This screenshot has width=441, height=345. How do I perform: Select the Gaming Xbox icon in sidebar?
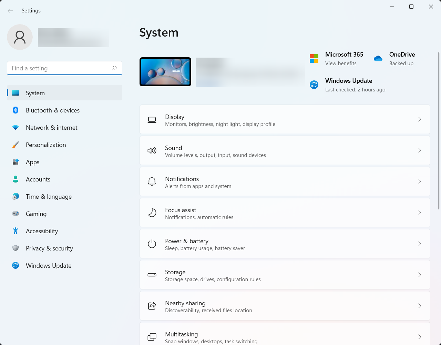[x=16, y=214]
